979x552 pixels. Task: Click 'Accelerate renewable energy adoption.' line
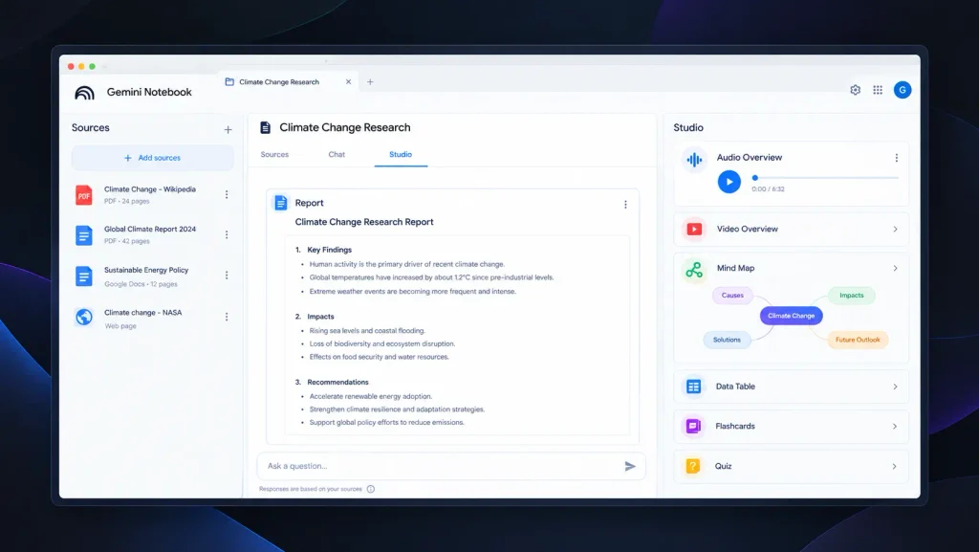point(371,396)
